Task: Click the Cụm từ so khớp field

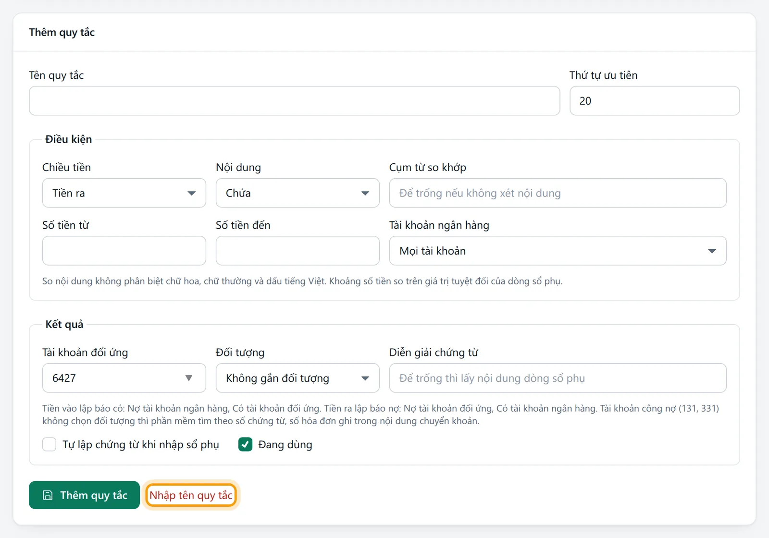Action: (x=558, y=193)
